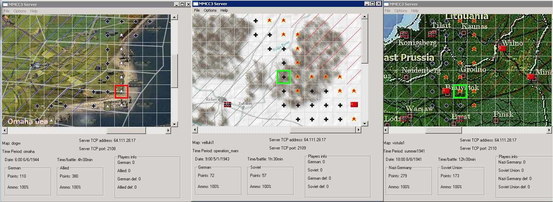
Task: Open system menu icon of vistula1 window title bar
Action: pos(386,4)
